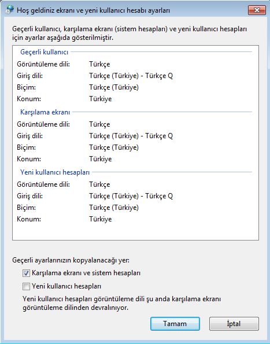
Task: Click Giriş dili value under Yeni kullanıcı hesapları
Action: [131, 196]
